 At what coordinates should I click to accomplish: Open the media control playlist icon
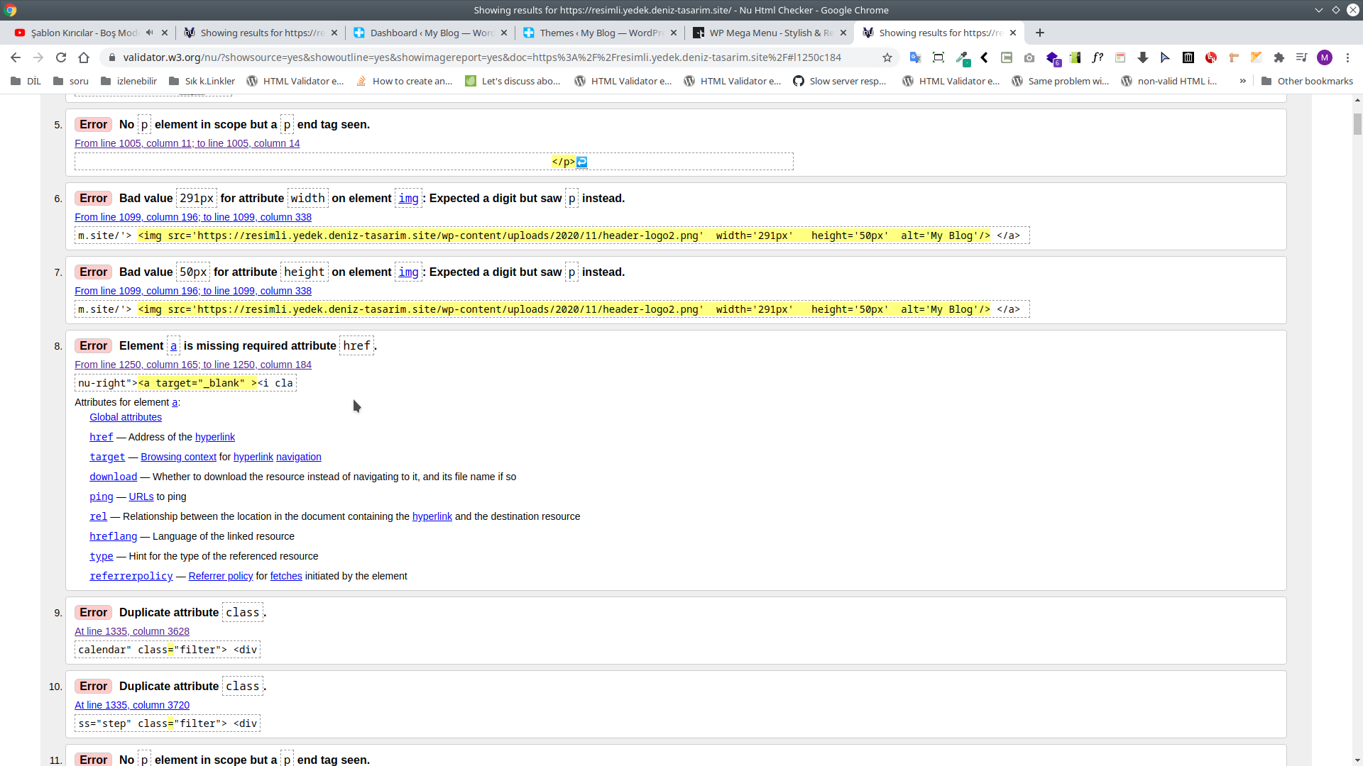click(x=1301, y=57)
